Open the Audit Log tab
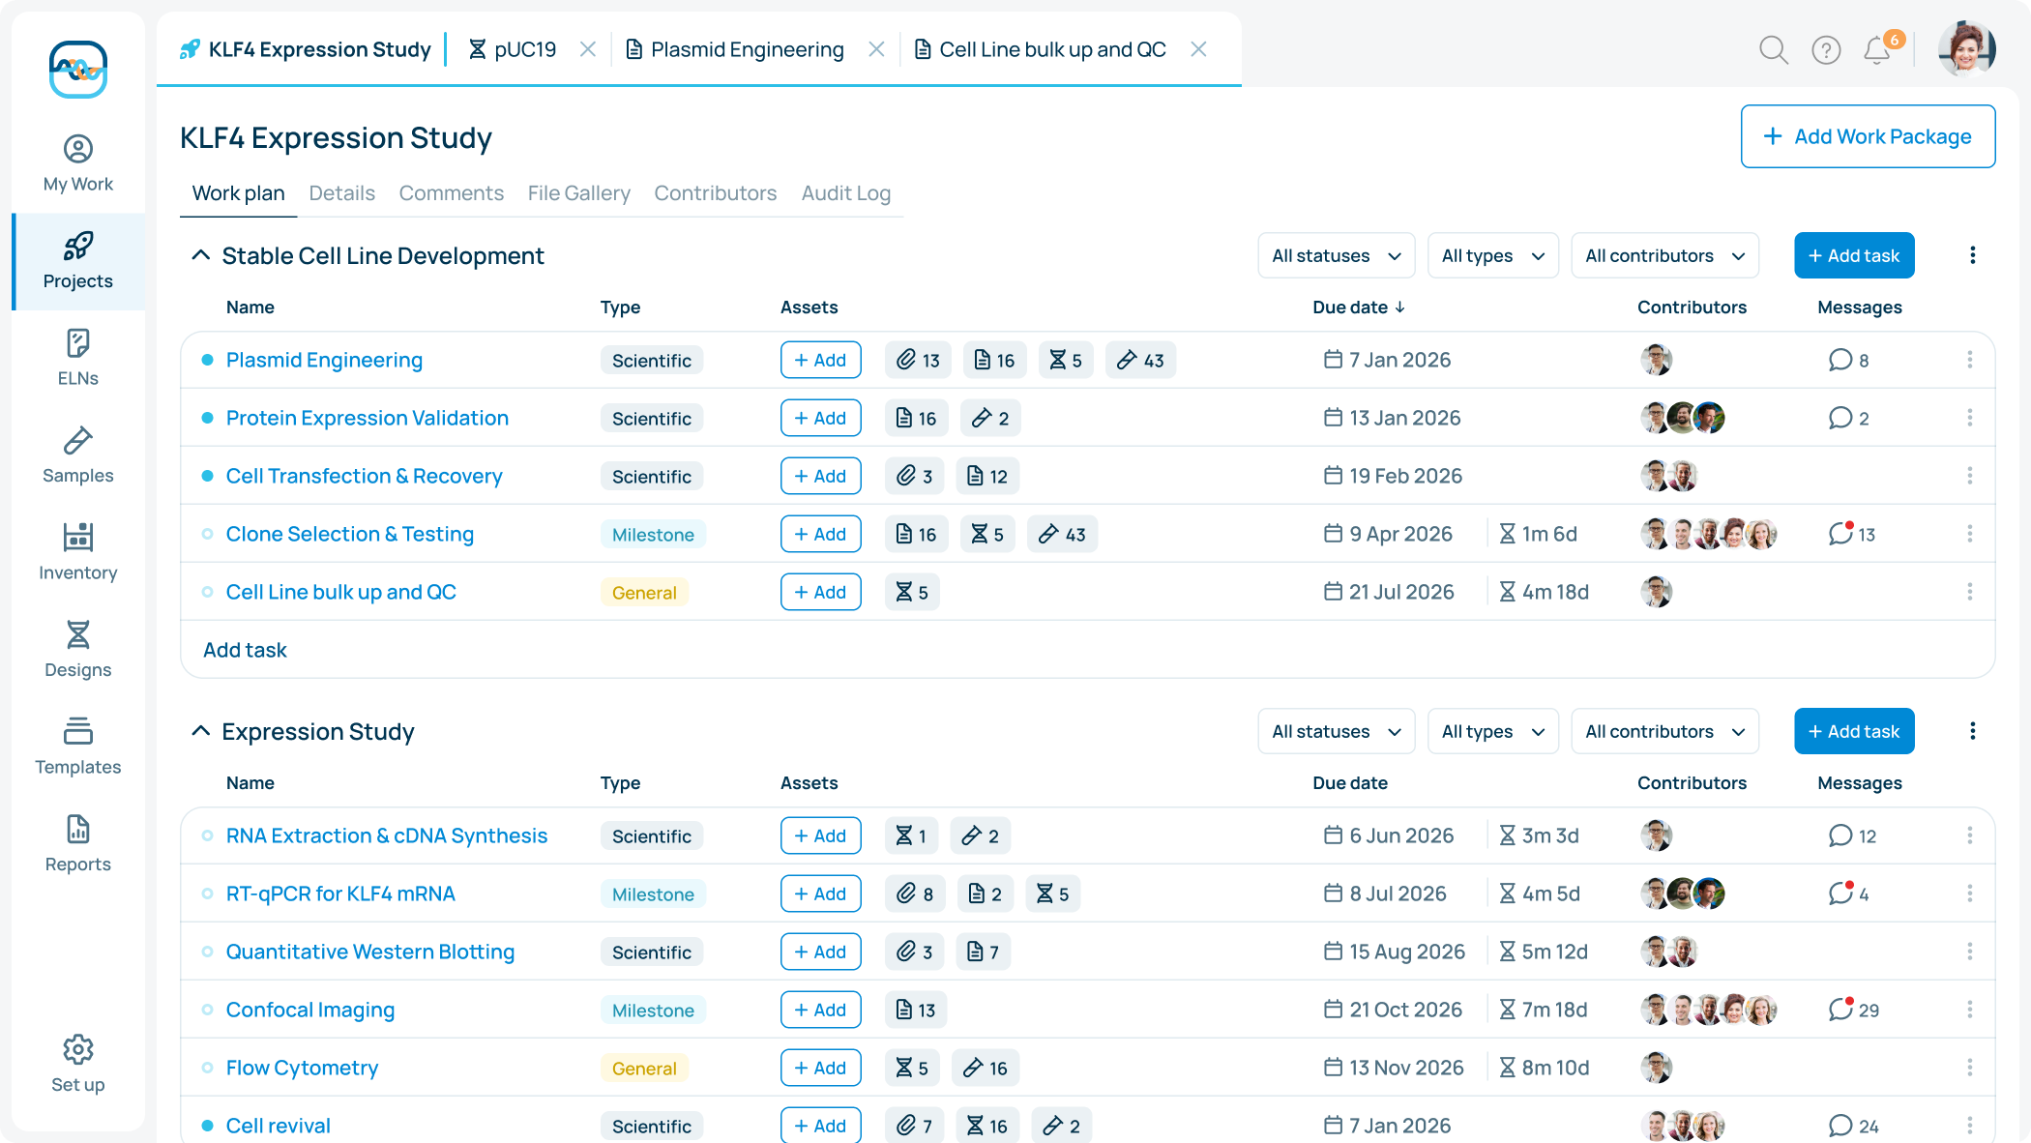This screenshot has width=2031, height=1143. point(845,192)
